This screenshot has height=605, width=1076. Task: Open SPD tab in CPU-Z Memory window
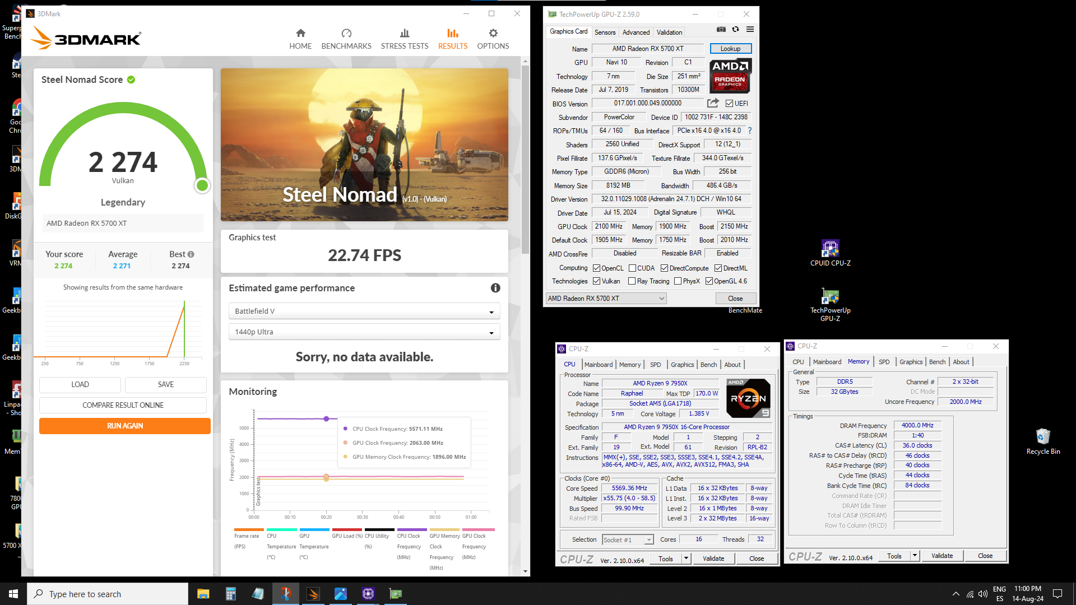(x=884, y=362)
